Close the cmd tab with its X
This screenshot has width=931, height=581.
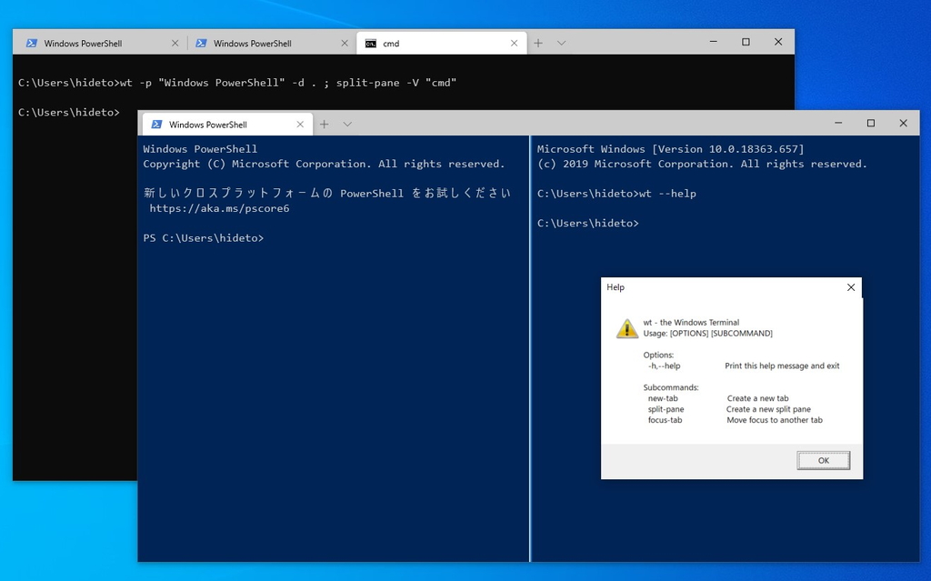click(515, 43)
